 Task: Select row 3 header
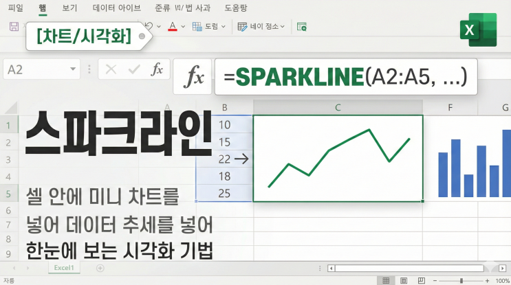point(8,160)
